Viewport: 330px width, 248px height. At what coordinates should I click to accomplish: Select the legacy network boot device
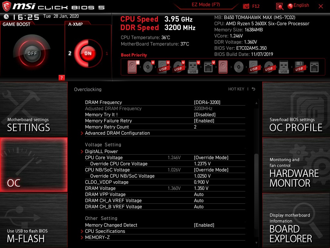click(314, 67)
